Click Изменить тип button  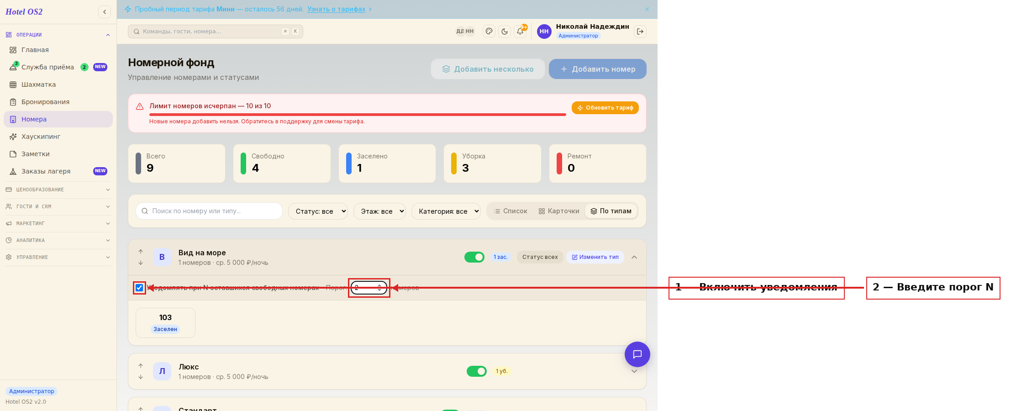point(595,257)
